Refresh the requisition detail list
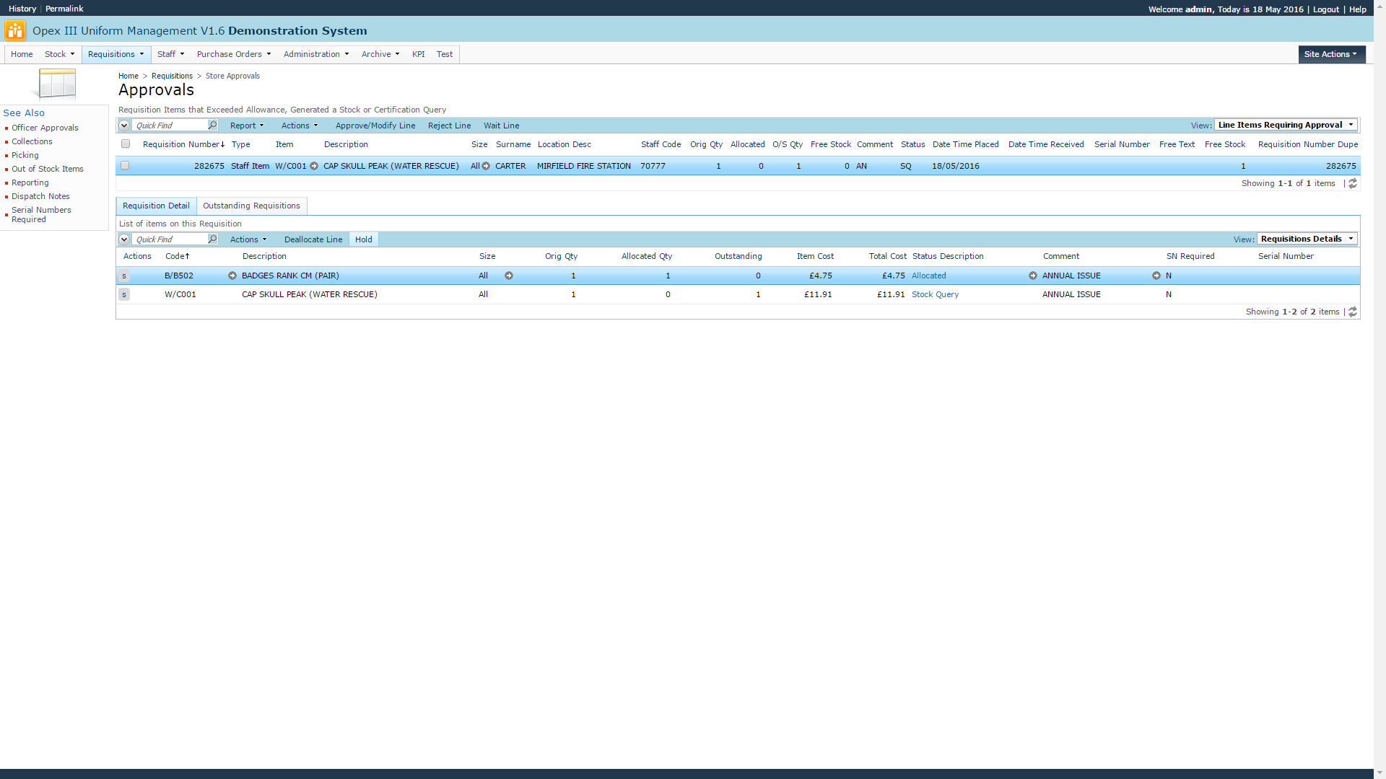The height and width of the screenshot is (779, 1386). (x=1353, y=312)
